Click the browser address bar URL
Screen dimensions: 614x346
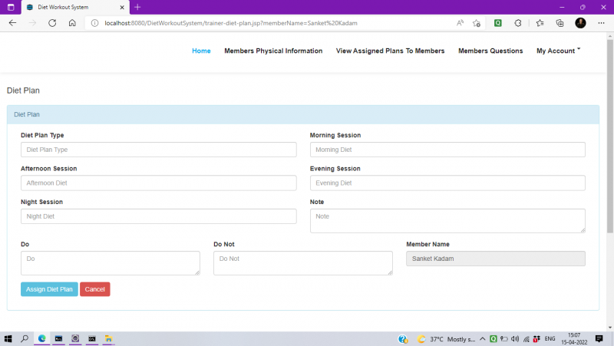(231, 23)
